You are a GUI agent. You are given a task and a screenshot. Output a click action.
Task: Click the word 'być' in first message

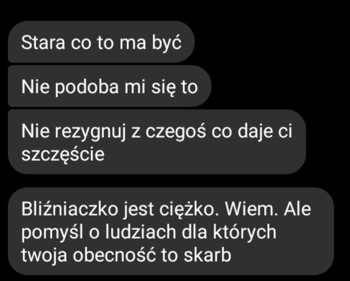[x=166, y=43]
